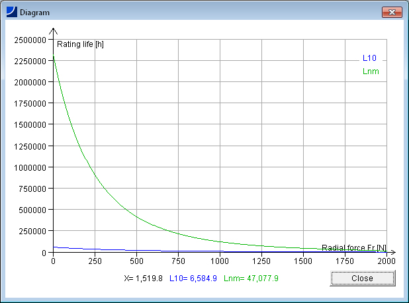Click the 'Diagram' title bar text
Image resolution: width=409 pixels, height=303 pixels.
(x=34, y=13)
